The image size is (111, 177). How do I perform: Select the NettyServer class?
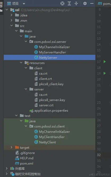(48, 58)
